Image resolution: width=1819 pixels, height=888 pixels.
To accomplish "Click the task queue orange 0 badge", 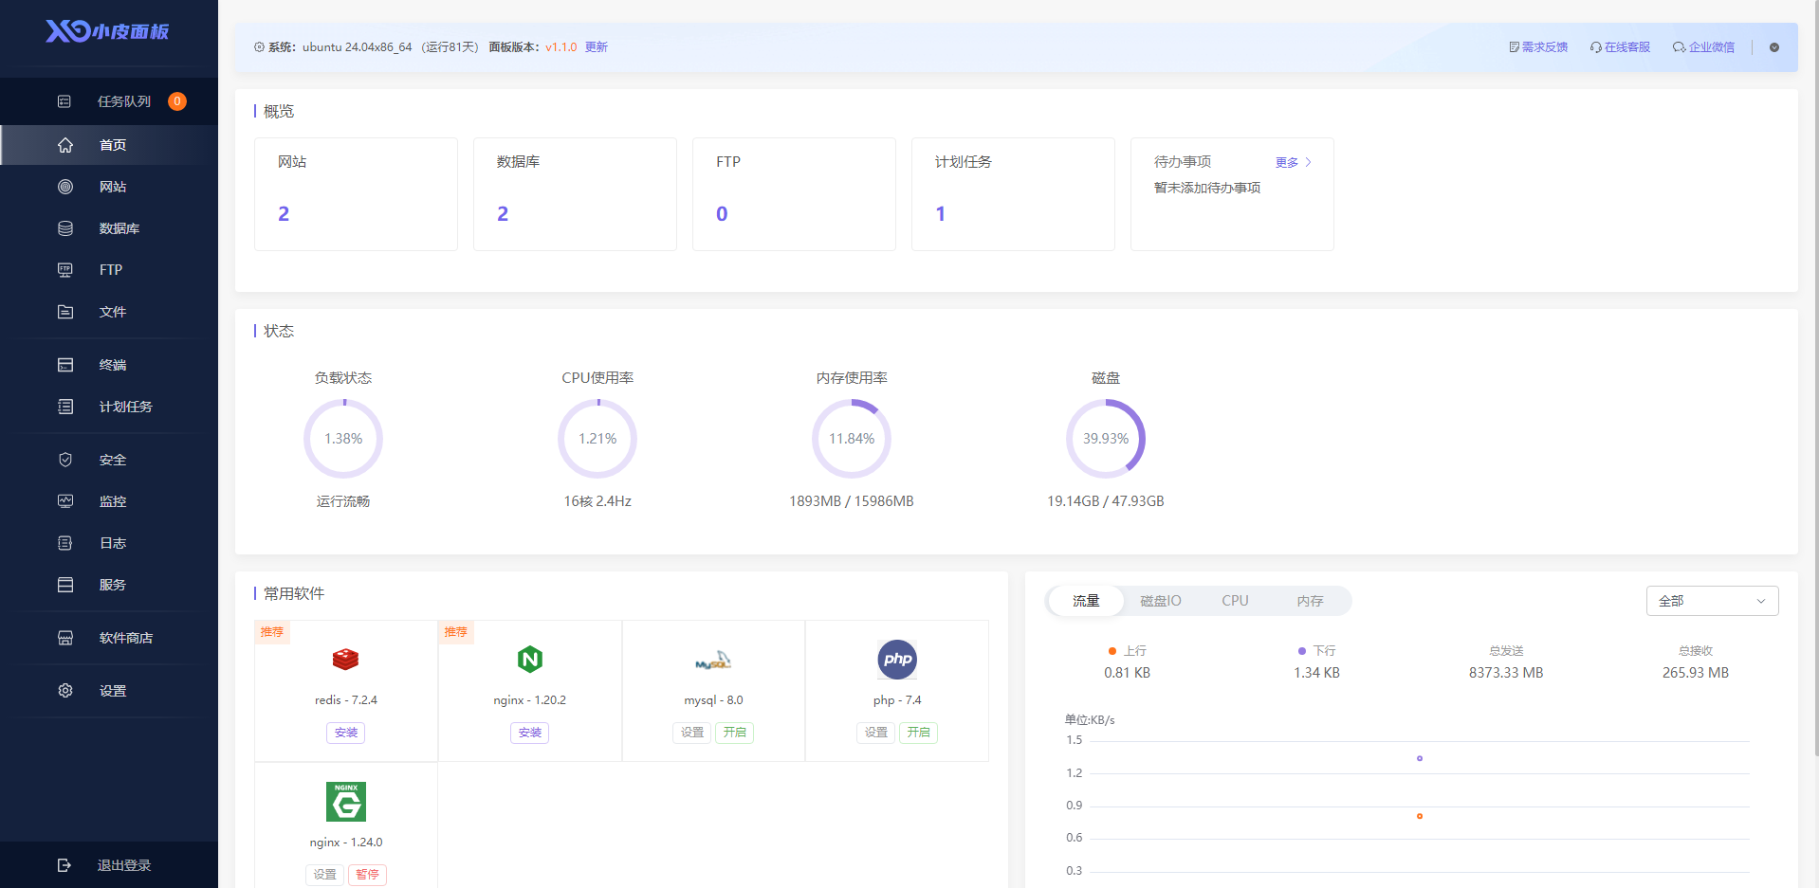I will click(177, 101).
